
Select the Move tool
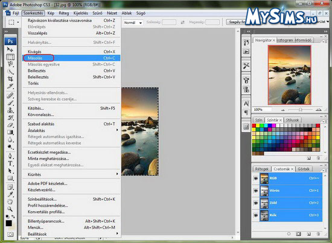(x=10, y=49)
